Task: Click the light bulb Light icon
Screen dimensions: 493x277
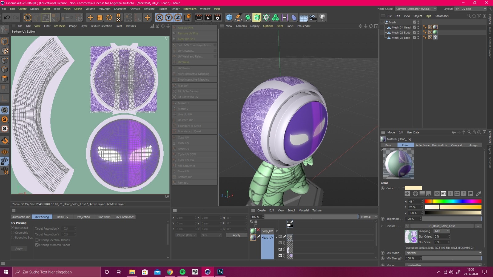Action: click(322, 18)
